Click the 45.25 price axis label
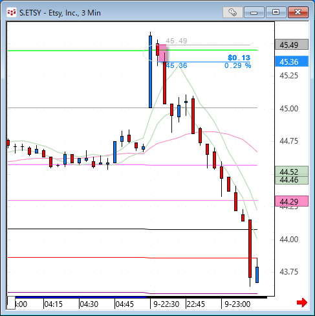Image resolution: width=315 pixels, height=316 pixels. [288, 76]
